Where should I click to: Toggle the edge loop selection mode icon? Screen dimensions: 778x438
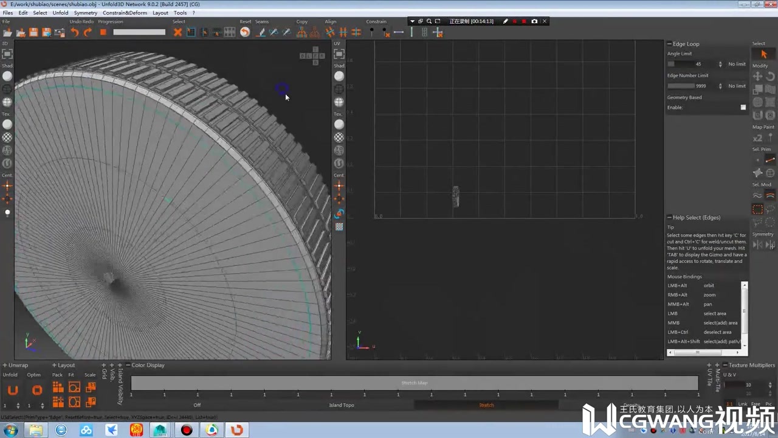[x=770, y=195]
